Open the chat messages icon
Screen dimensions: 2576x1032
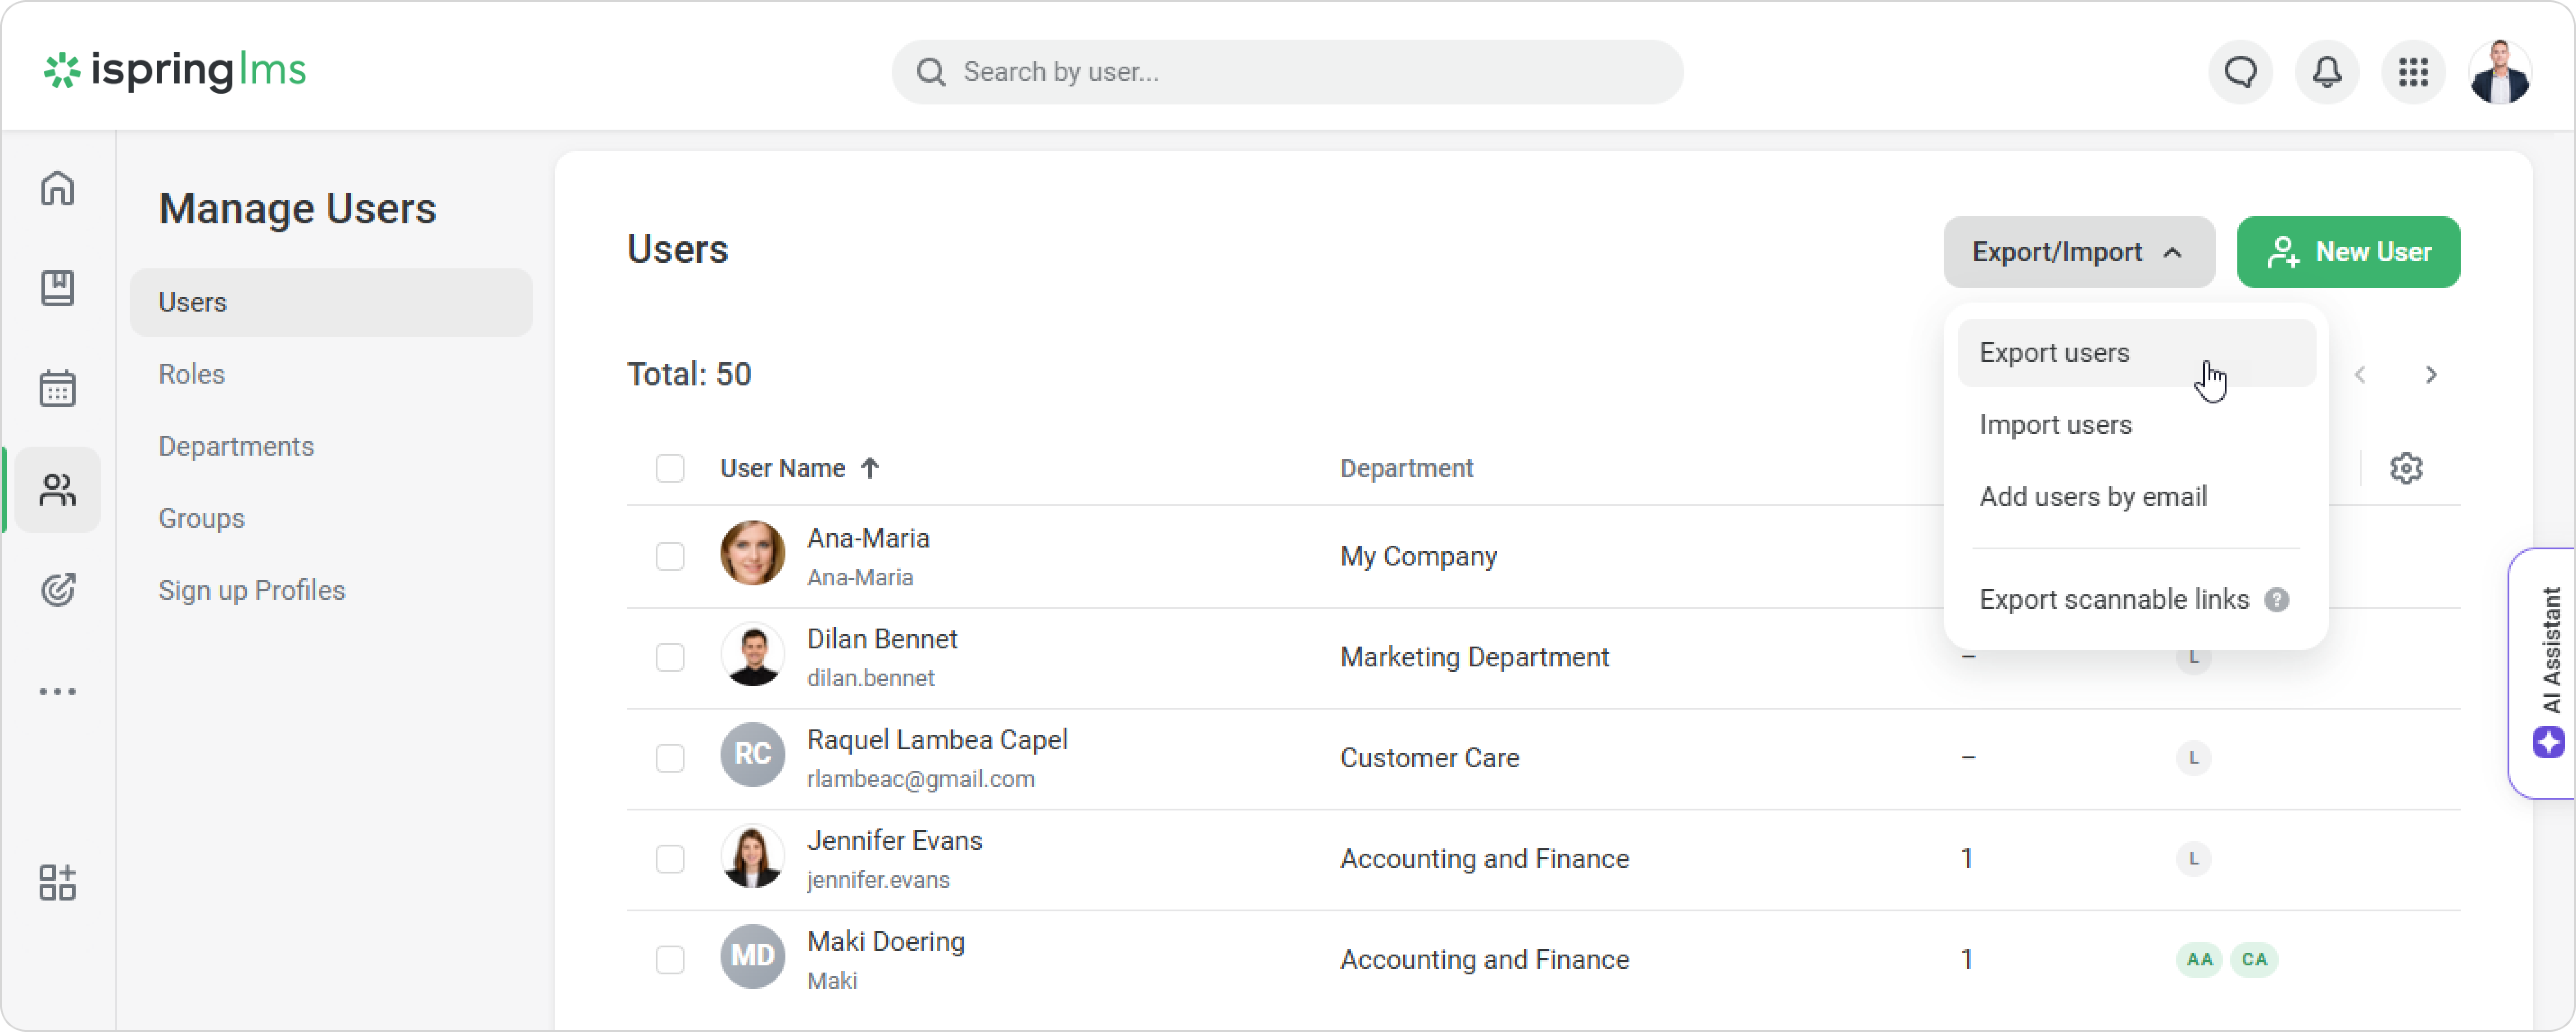[2240, 72]
